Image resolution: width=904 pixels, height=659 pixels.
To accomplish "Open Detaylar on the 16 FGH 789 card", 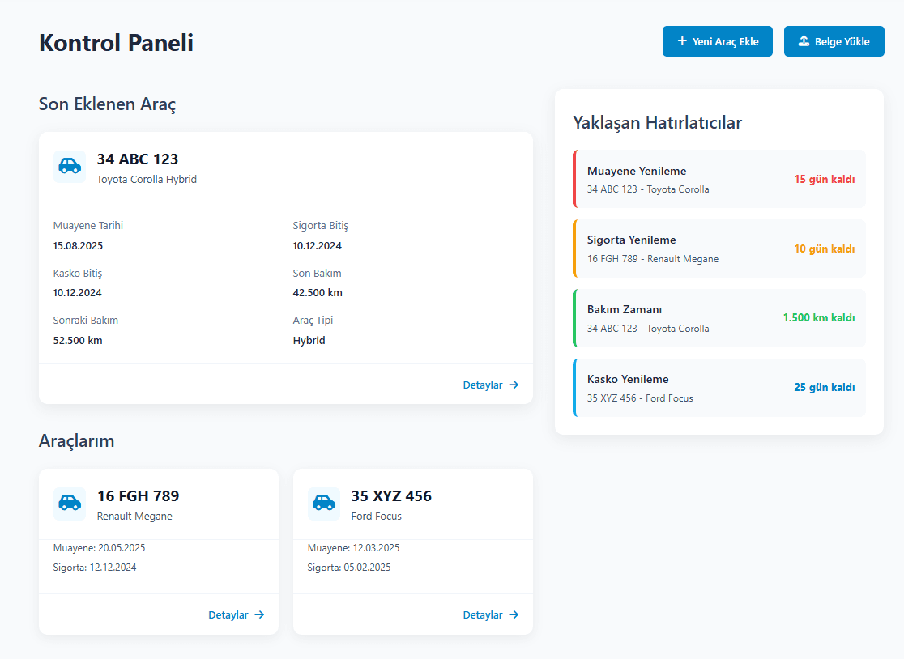I will (x=228, y=614).
